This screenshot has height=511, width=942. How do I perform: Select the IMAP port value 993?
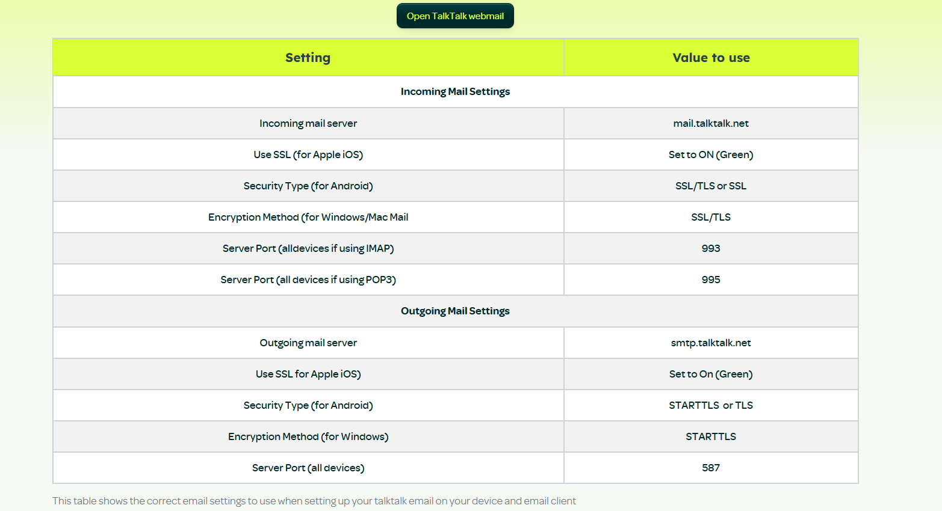point(711,248)
